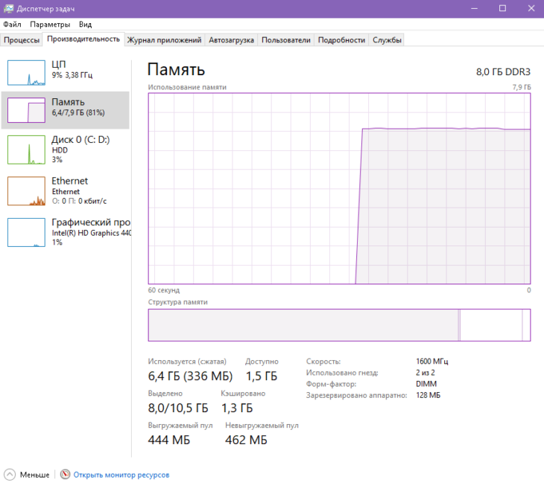Switch to the Журнал приложений tab
This screenshot has width=544, height=488.
164,40
